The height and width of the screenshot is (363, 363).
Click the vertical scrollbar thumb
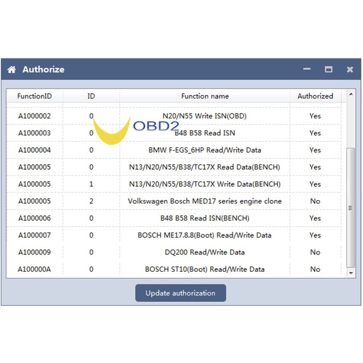351,208
